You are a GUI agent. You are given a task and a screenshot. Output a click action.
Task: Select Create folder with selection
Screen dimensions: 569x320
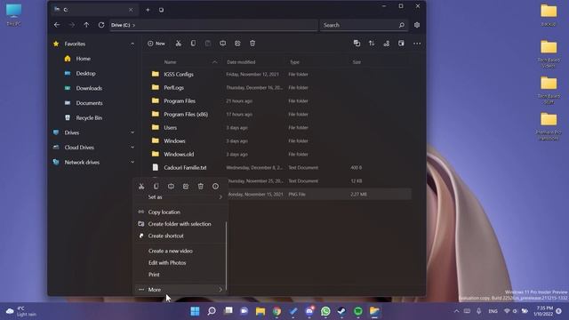click(180, 224)
